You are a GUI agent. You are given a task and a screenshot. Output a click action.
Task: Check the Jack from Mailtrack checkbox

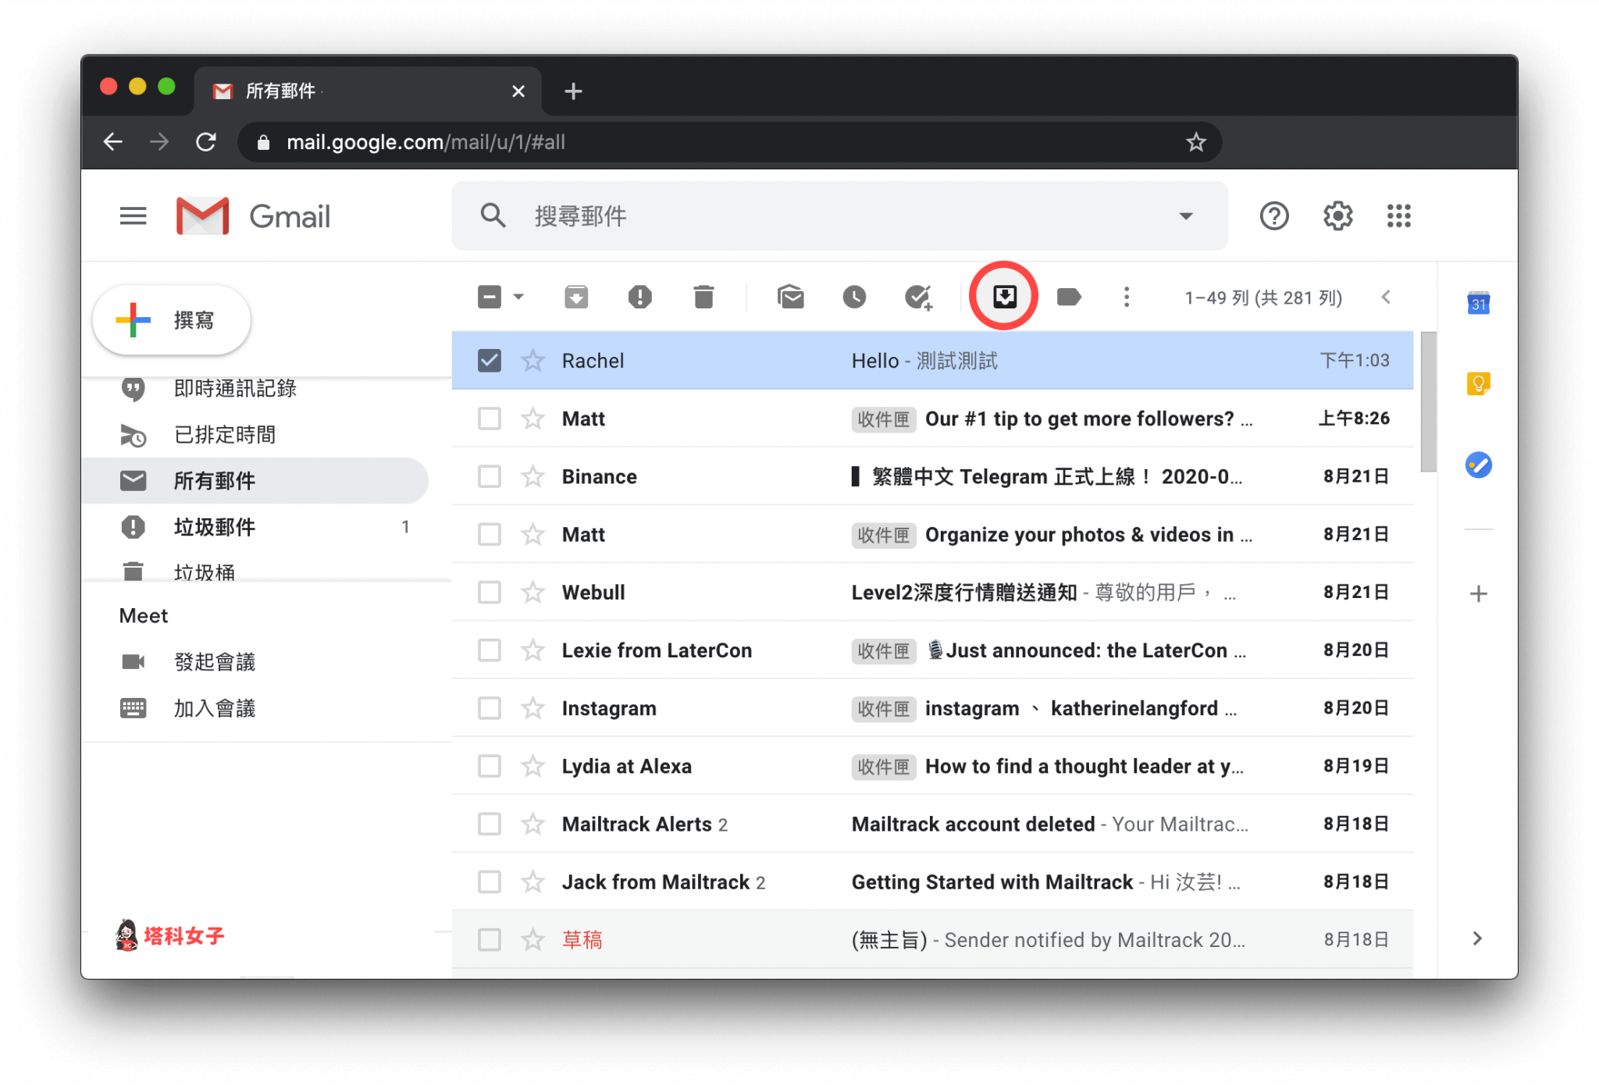[489, 881]
